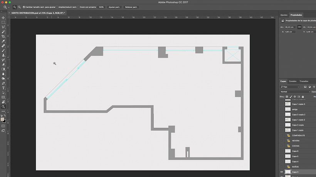Image resolution: width=316 pixels, height=177 pixels.
Task: Select the Zoom tool in the left toolbar
Action: coord(3,107)
